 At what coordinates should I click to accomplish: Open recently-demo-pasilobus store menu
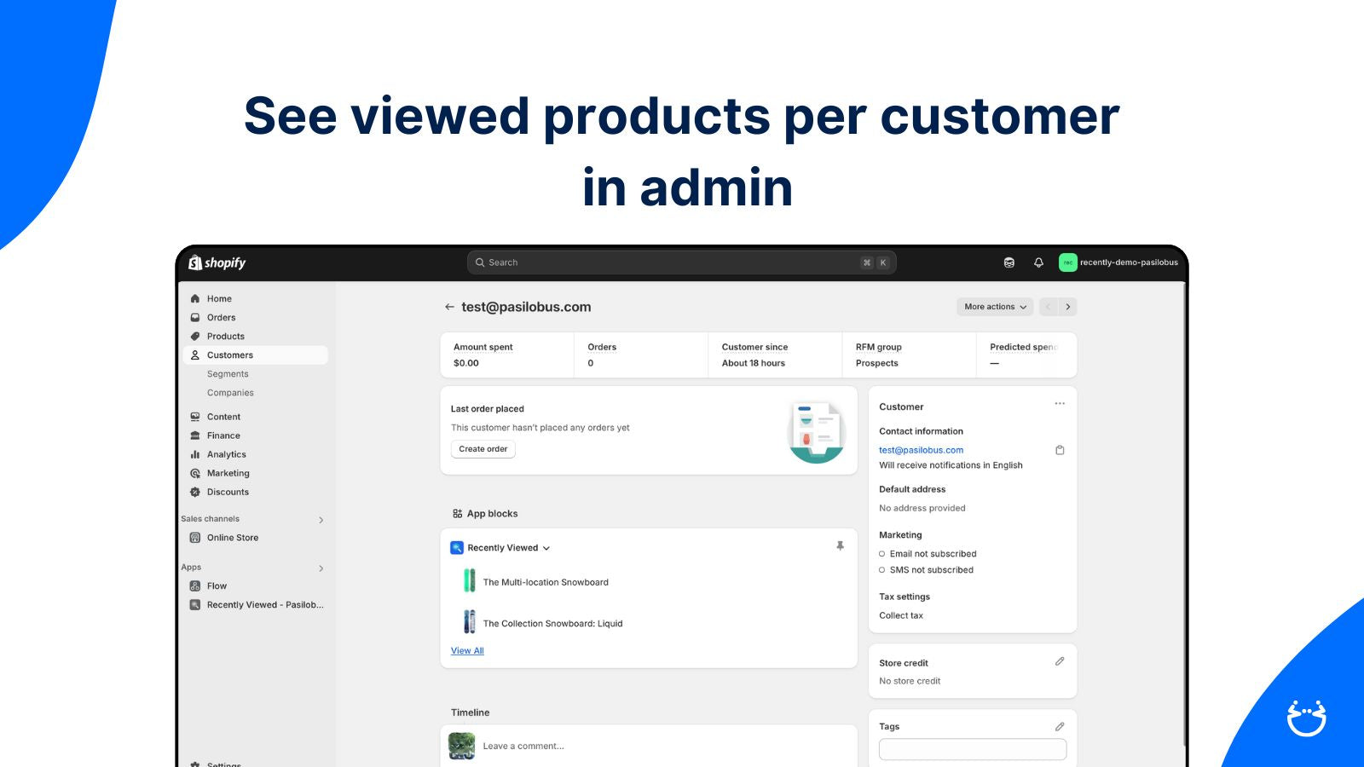pyautogui.click(x=1118, y=262)
